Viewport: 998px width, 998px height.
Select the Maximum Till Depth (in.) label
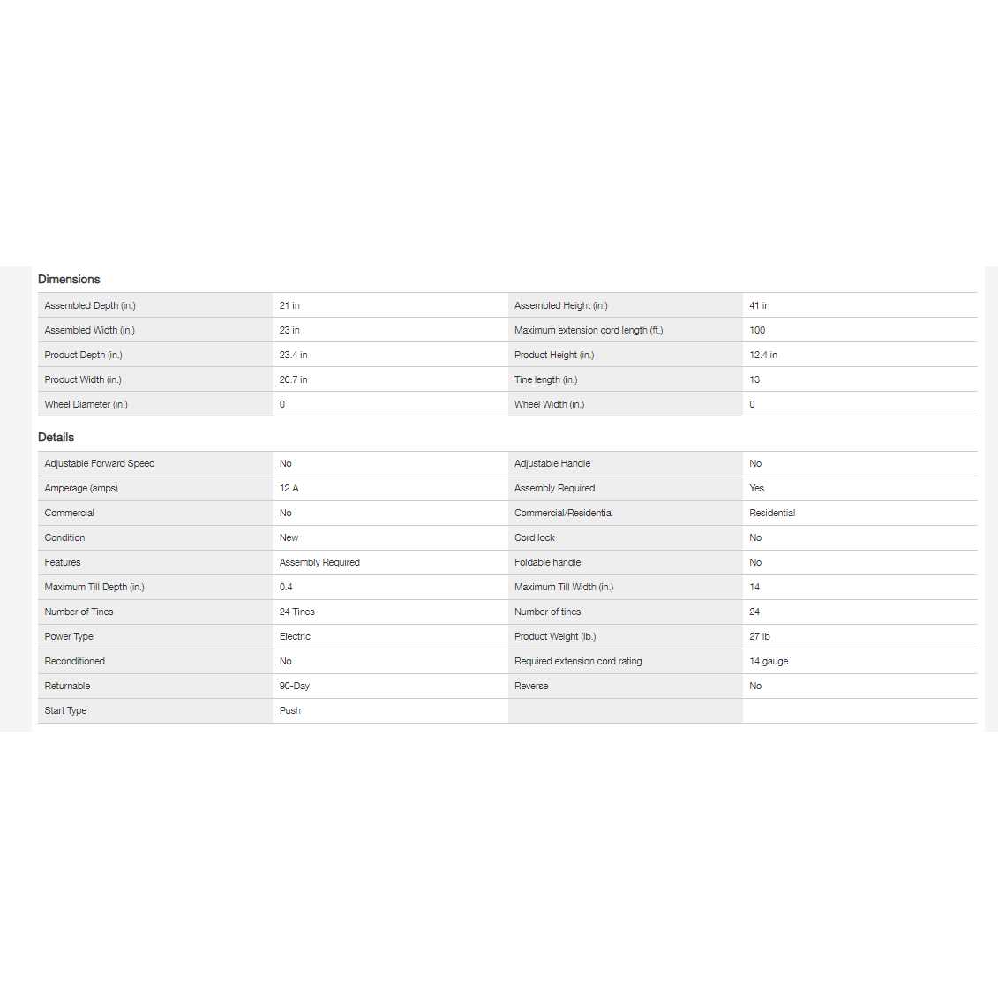click(94, 587)
